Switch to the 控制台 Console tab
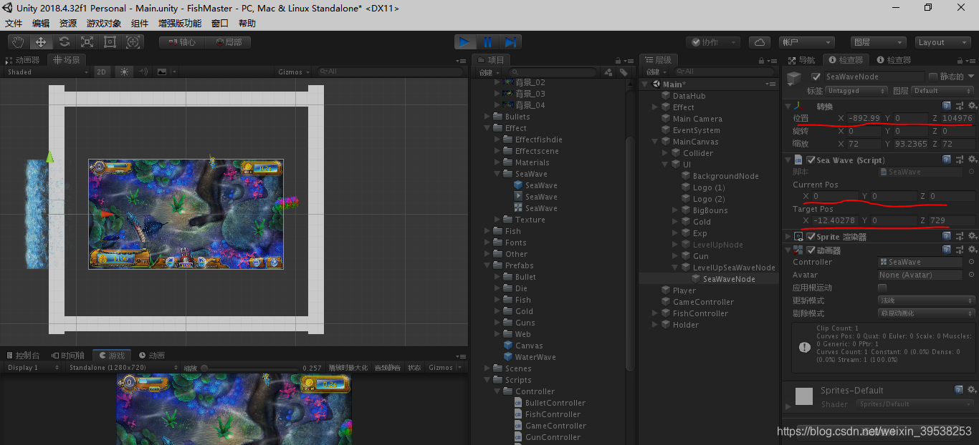 pyautogui.click(x=22, y=355)
